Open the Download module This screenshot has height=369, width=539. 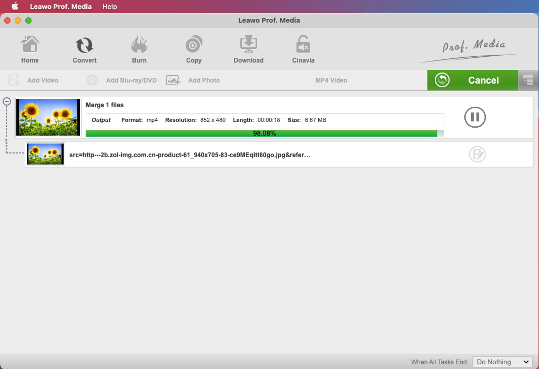pyautogui.click(x=249, y=50)
